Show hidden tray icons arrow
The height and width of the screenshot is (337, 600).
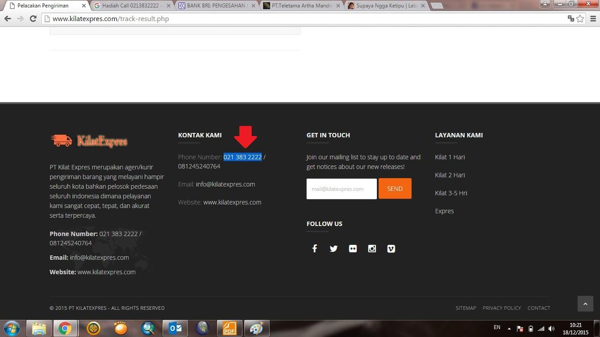[510, 329]
